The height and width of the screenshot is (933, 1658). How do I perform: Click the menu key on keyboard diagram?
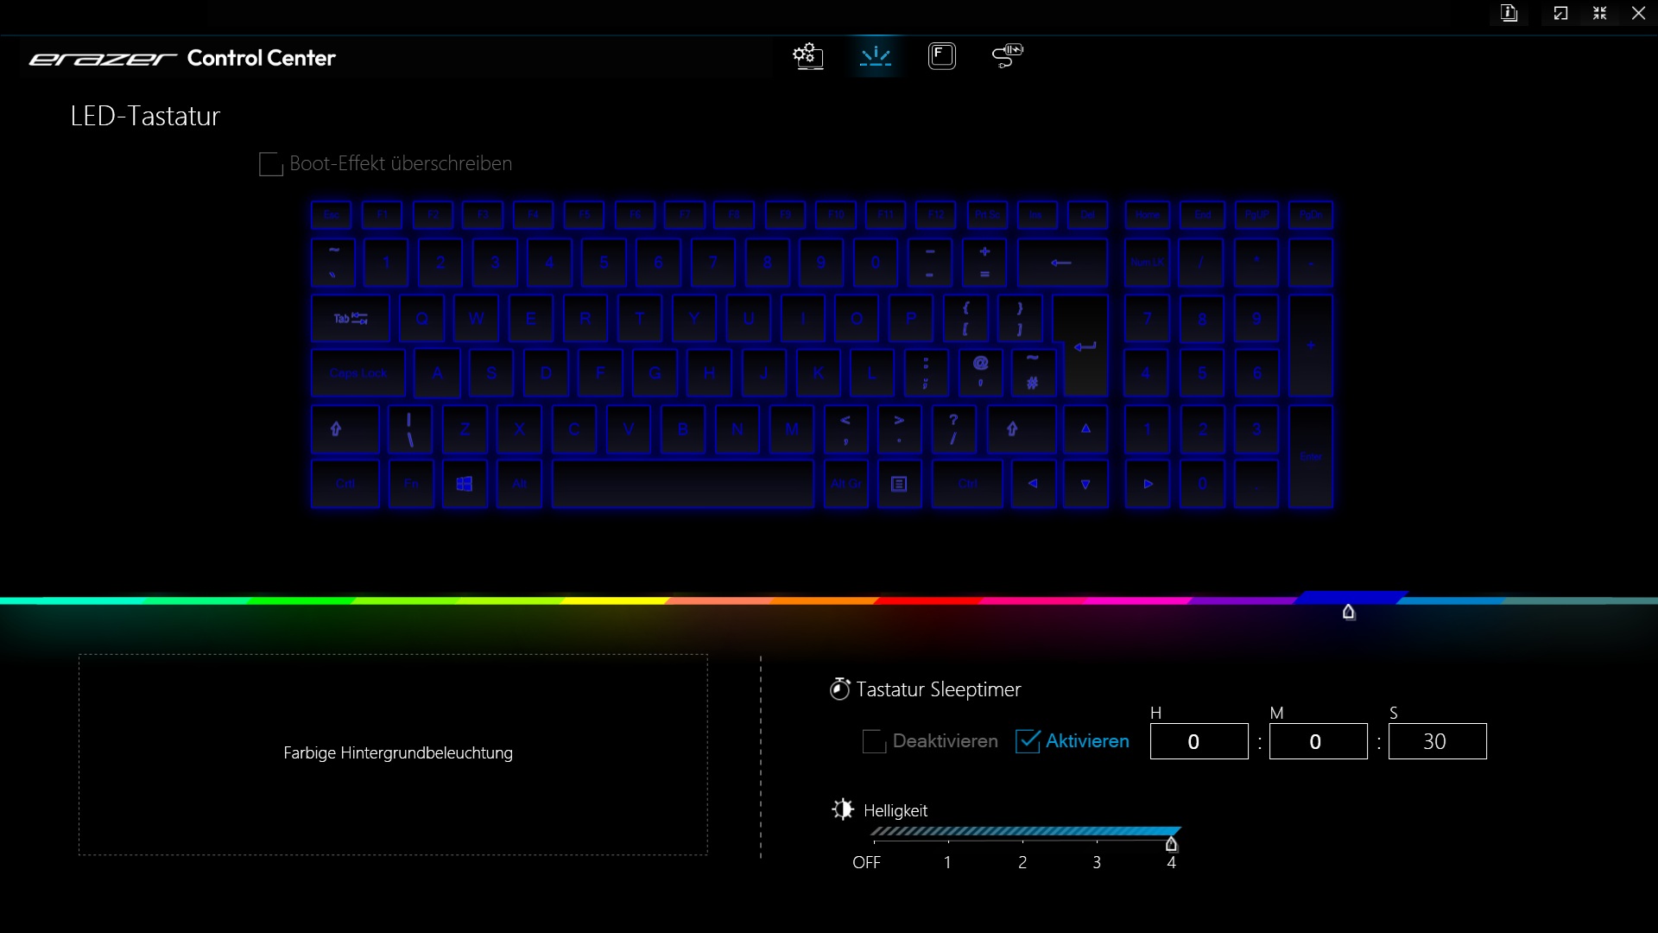[x=899, y=484]
